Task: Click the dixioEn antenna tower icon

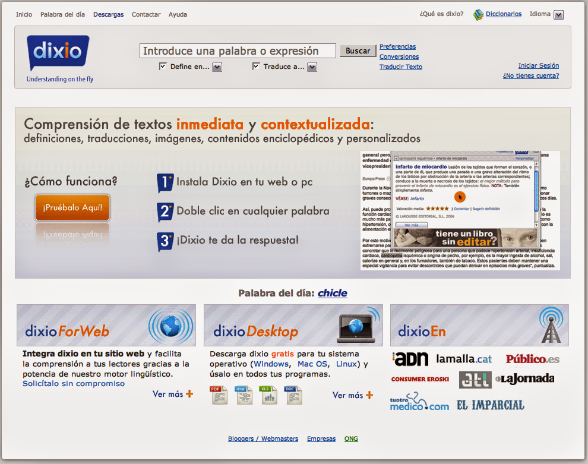Action: [551, 325]
